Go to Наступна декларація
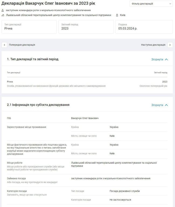175x207 pixels. tap(153, 45)
